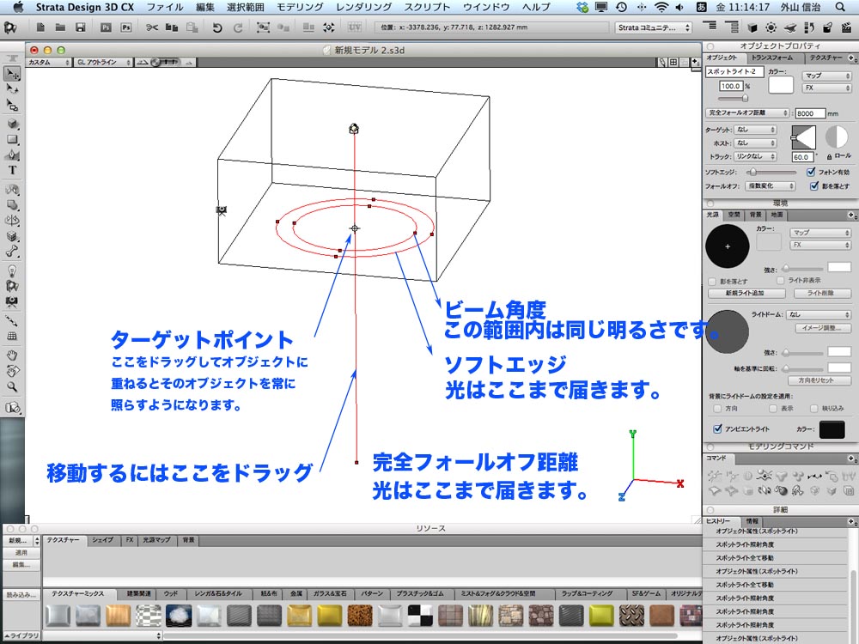Click the 方向をリセット button

[819, 380]
